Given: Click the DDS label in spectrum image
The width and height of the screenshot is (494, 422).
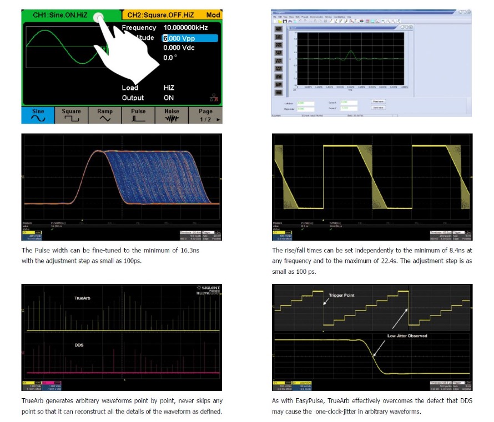Looking at the screenshot, I should pyautogui.click(x=79, y=345).
